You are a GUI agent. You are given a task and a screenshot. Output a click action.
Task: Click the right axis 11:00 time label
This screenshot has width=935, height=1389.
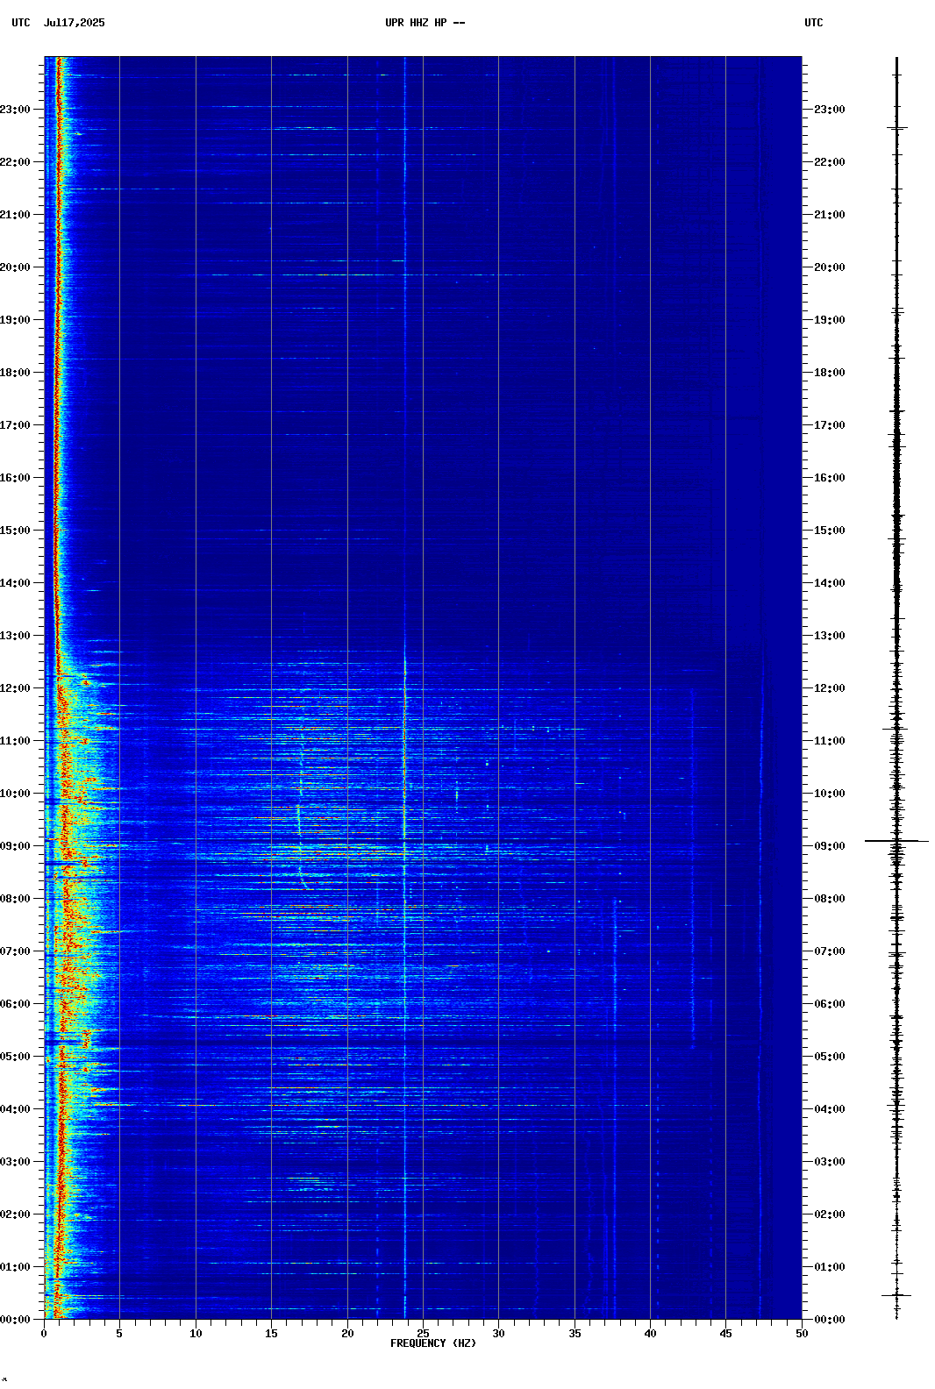[x=830, y=741]
